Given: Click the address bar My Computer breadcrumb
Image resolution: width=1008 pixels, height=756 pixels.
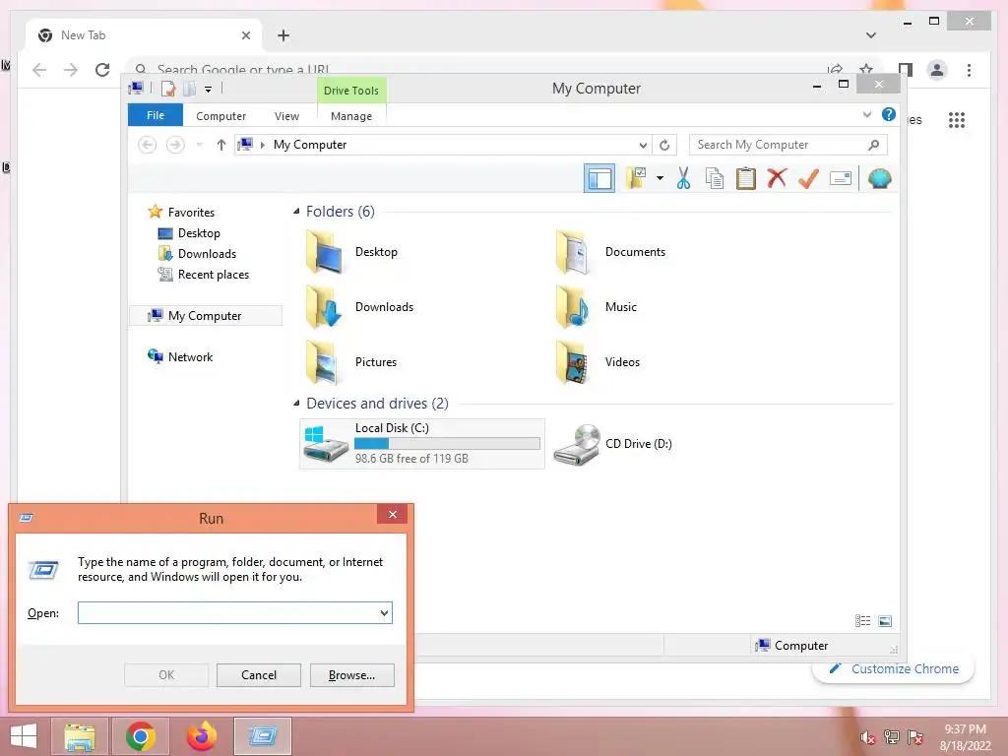Looking at the screenshot, I should tap(310, 145).
